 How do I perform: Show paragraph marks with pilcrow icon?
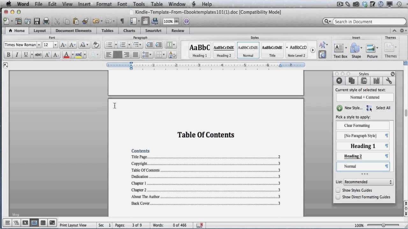(x=122, y=21)
